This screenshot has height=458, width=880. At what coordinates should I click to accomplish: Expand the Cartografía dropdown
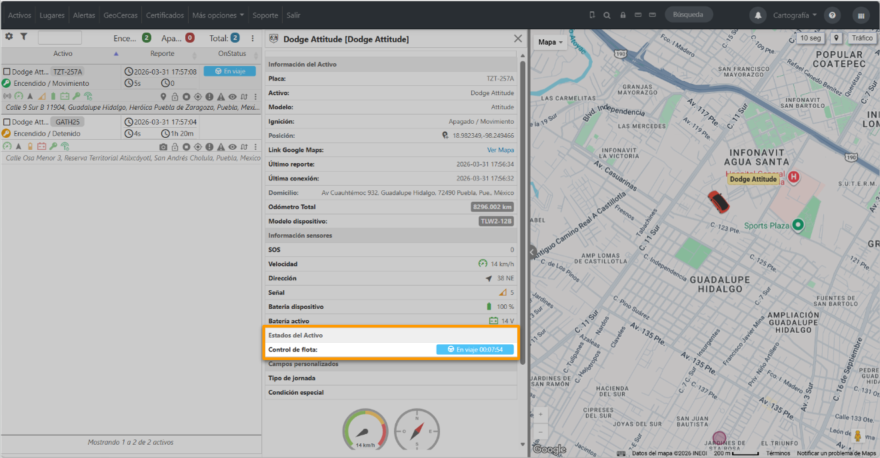point(795,15)
